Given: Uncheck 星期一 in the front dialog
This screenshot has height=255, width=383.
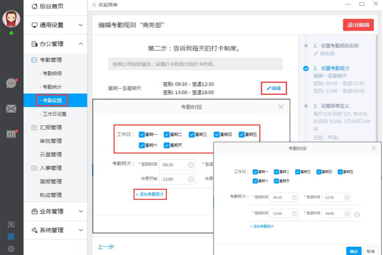Looking at the screenshot, I should point(255,172).
